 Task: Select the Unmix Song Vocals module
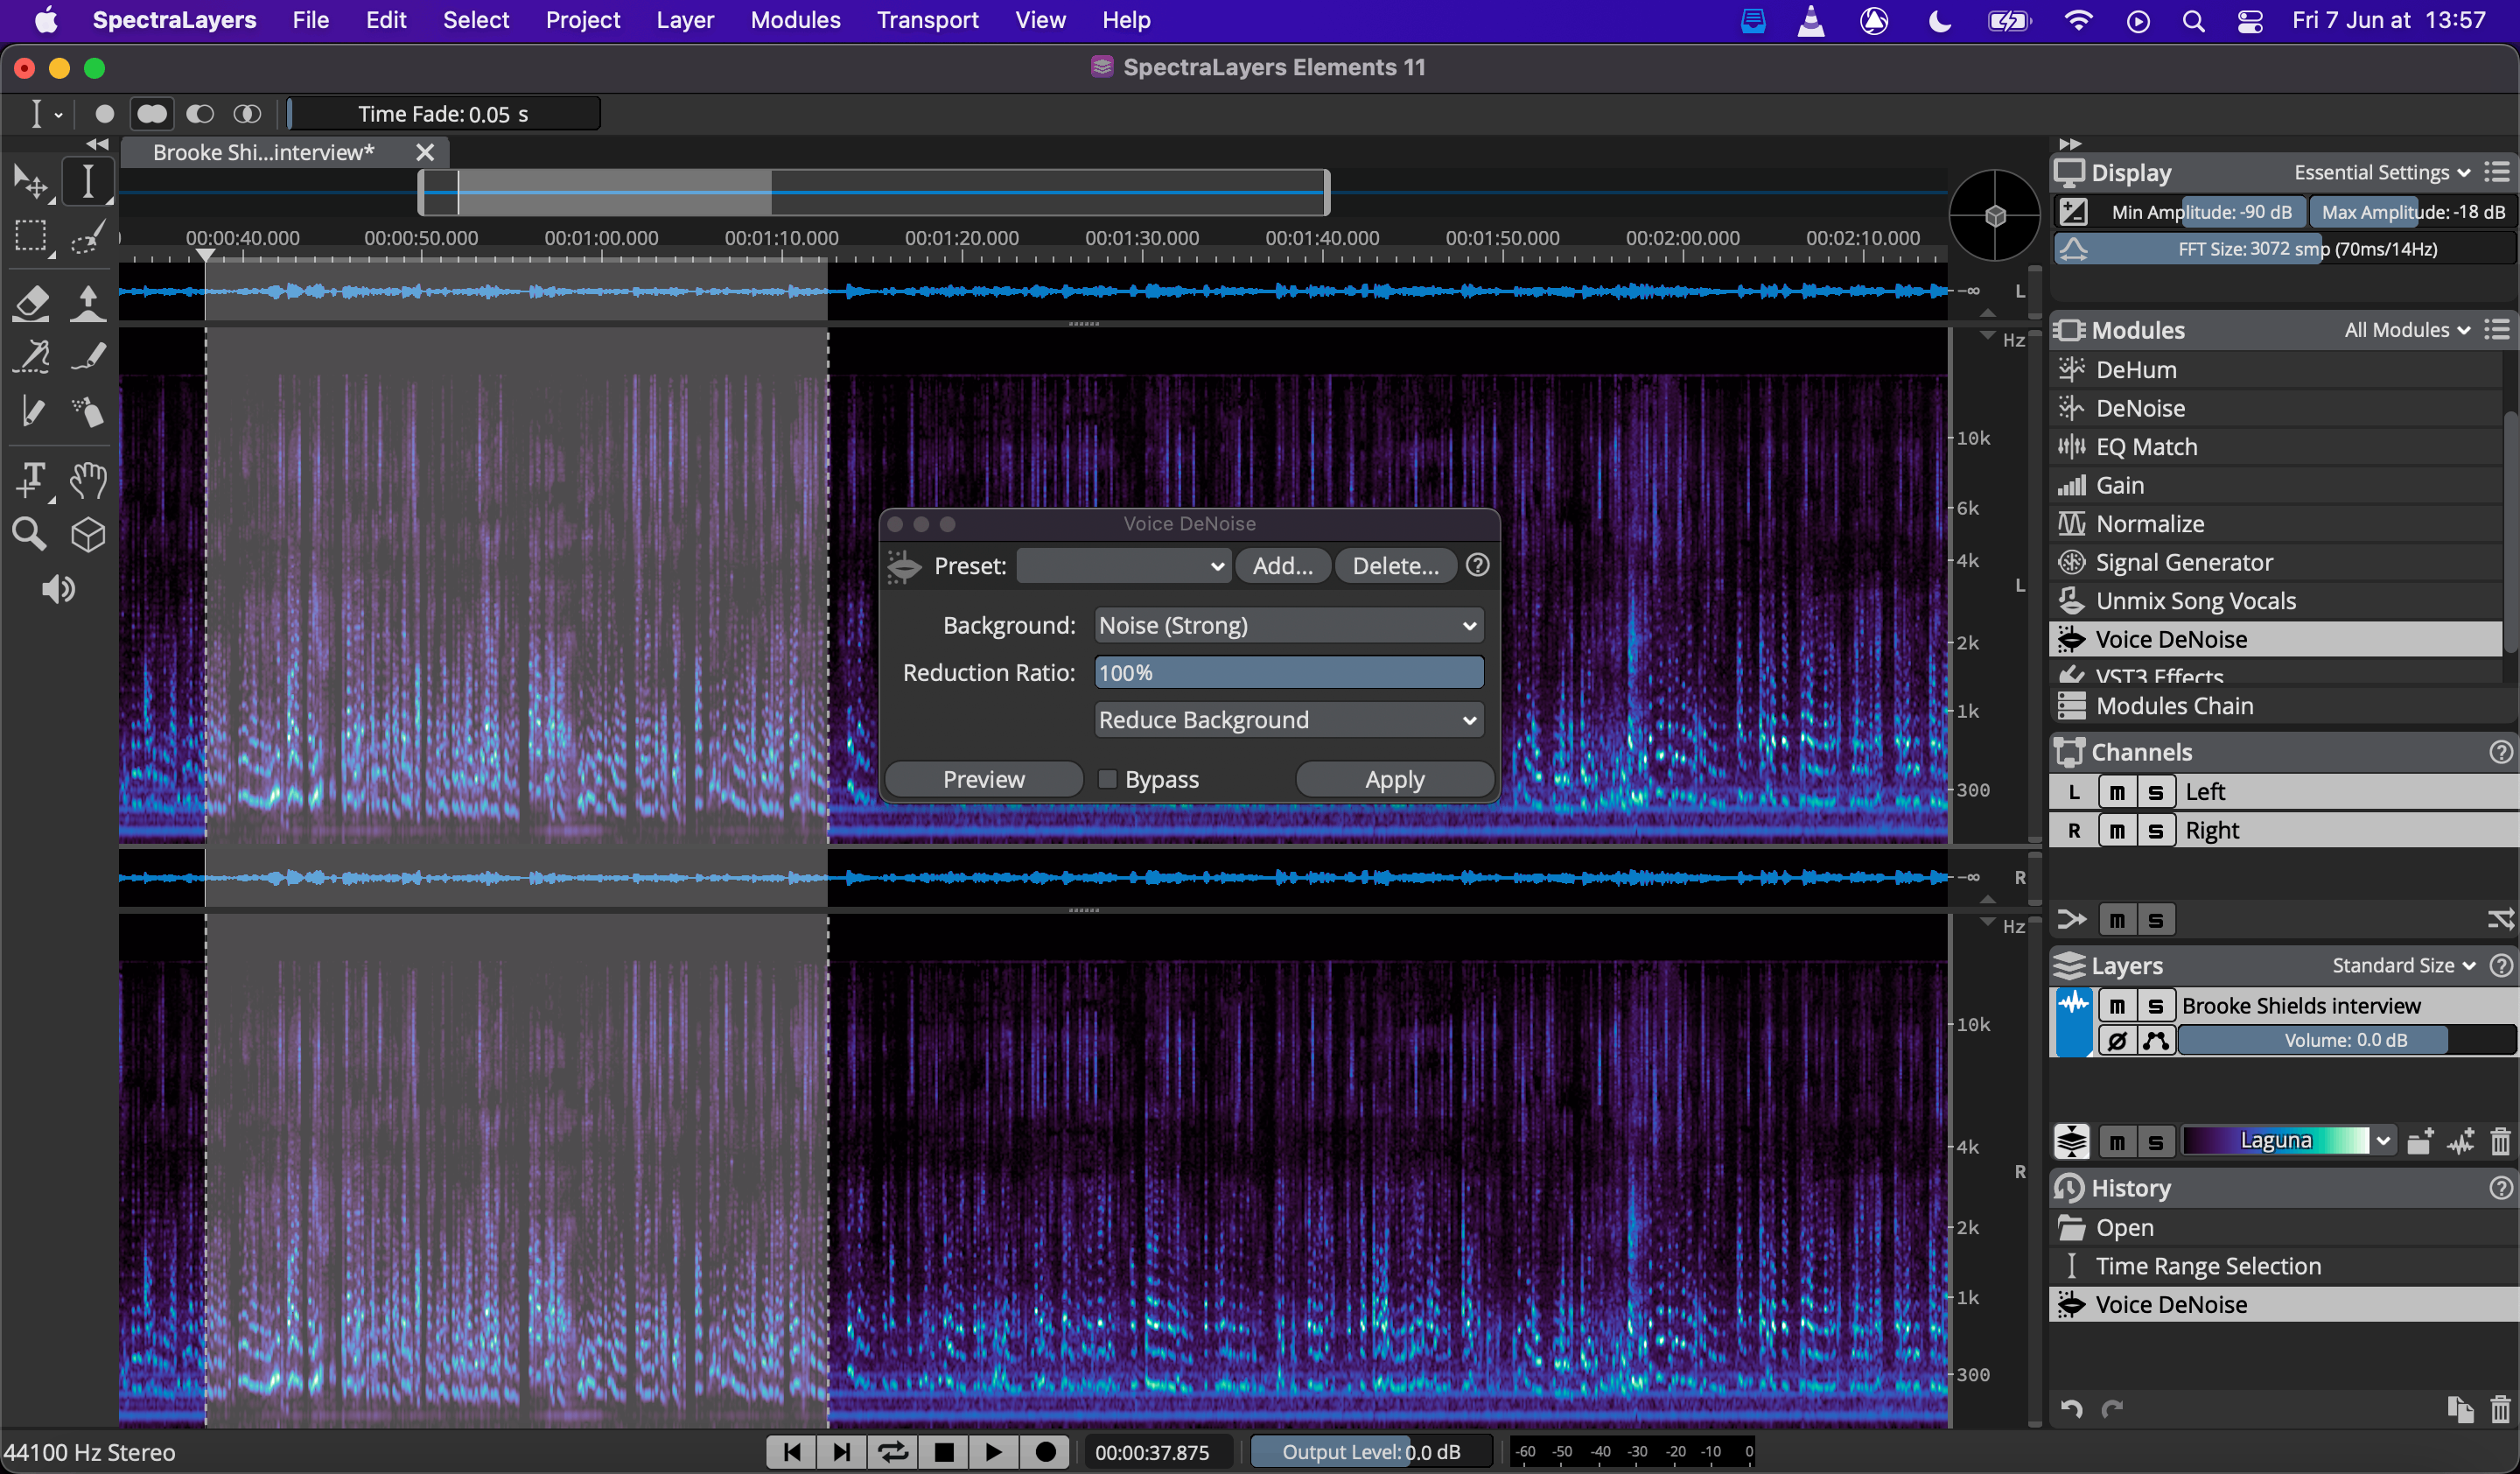pyautogui.click(x=2275, y=601)
